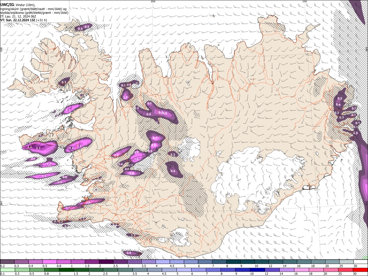The image size is (368, 276).
Task: Pick the light pink swatch at 16 in lower scale
Action: tap(301, 270)
